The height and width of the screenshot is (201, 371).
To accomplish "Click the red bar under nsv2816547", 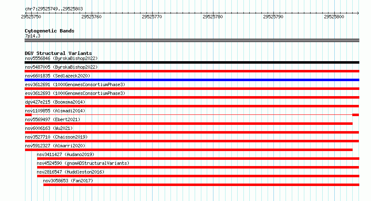I will tap(198, 176).
